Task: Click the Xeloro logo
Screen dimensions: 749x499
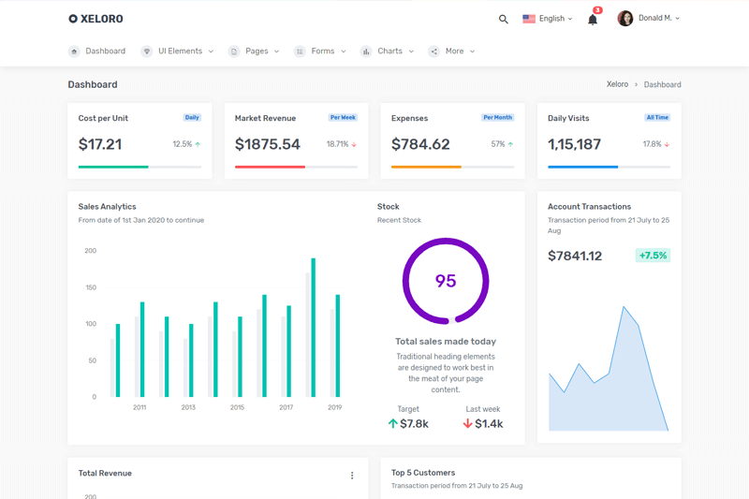Action: click(95, 19)
